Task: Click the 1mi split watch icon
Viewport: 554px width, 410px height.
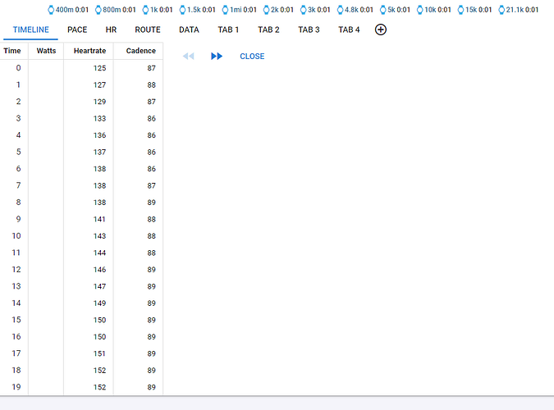Action: pos(225,10)
